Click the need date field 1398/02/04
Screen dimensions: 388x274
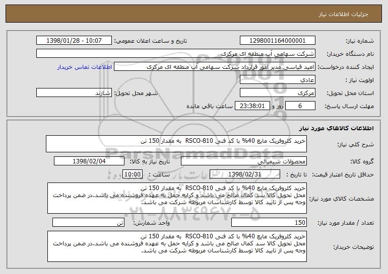[89, 161]
